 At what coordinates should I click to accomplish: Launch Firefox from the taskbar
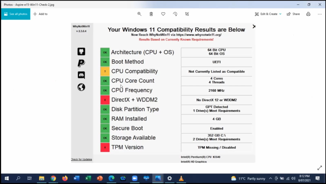coord(65,178)
